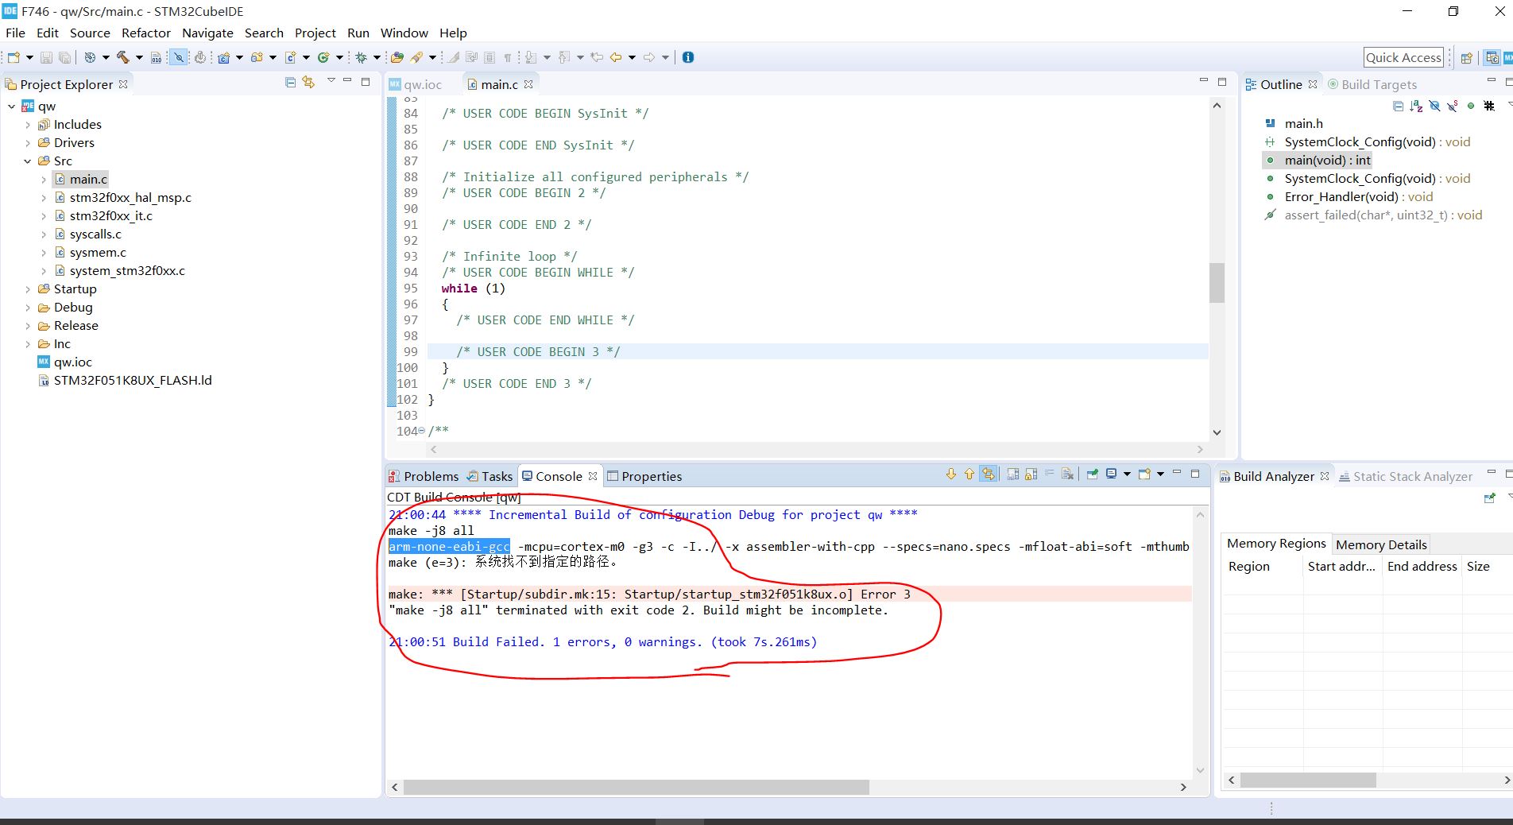Click the Open Type folder icon
1513x825 pixels.
[397, 57]
